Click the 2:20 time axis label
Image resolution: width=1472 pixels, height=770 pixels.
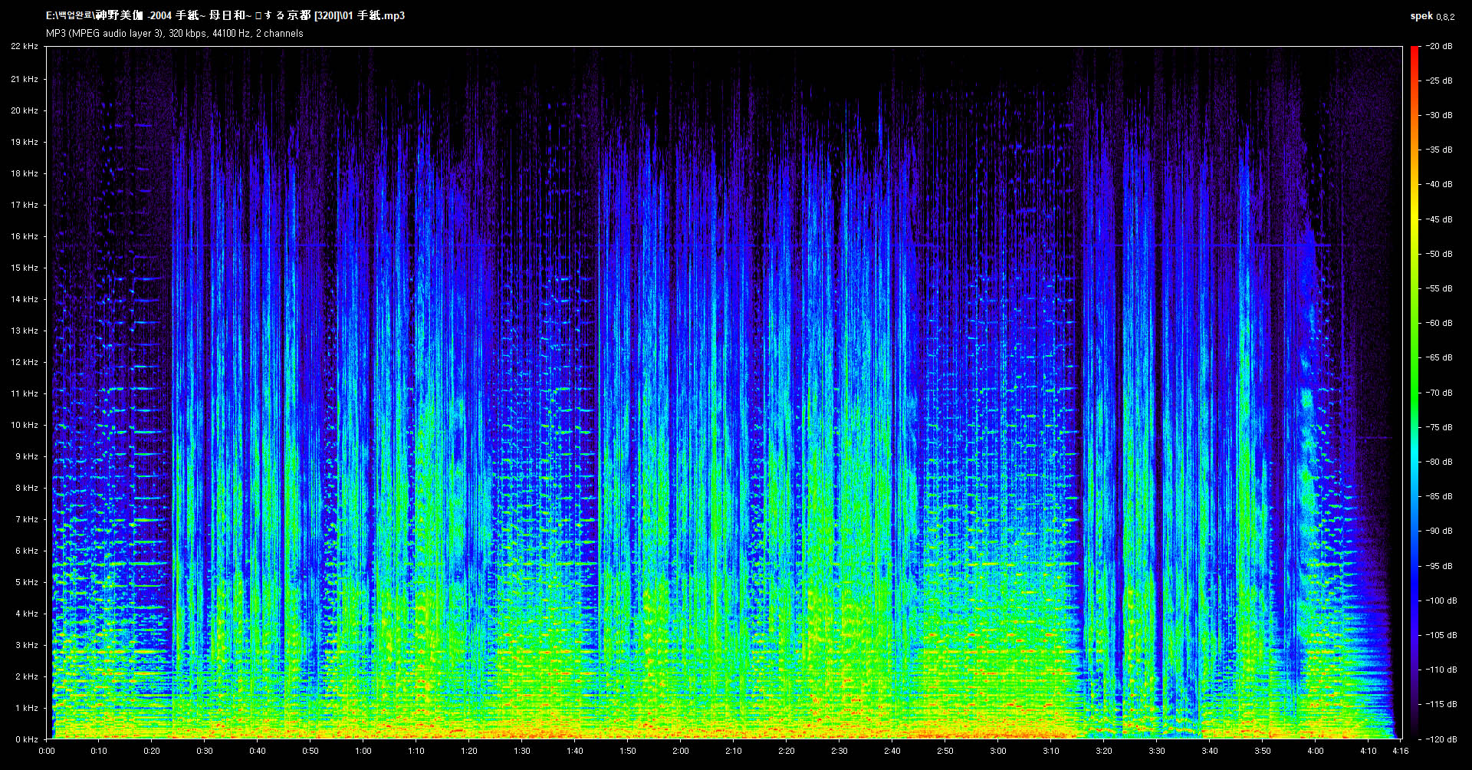click(787, 751)
